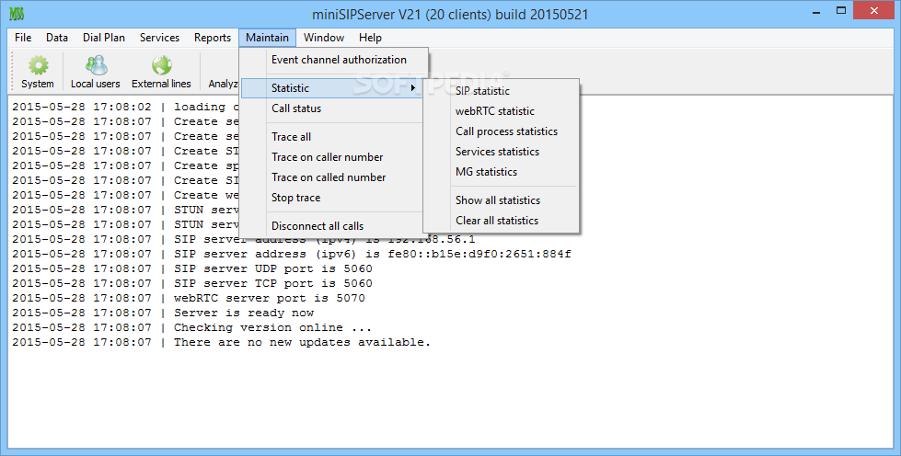The image size is (901, 456).
Task: Open the System settings toolbar icon
Action: [x=38, y=72]
